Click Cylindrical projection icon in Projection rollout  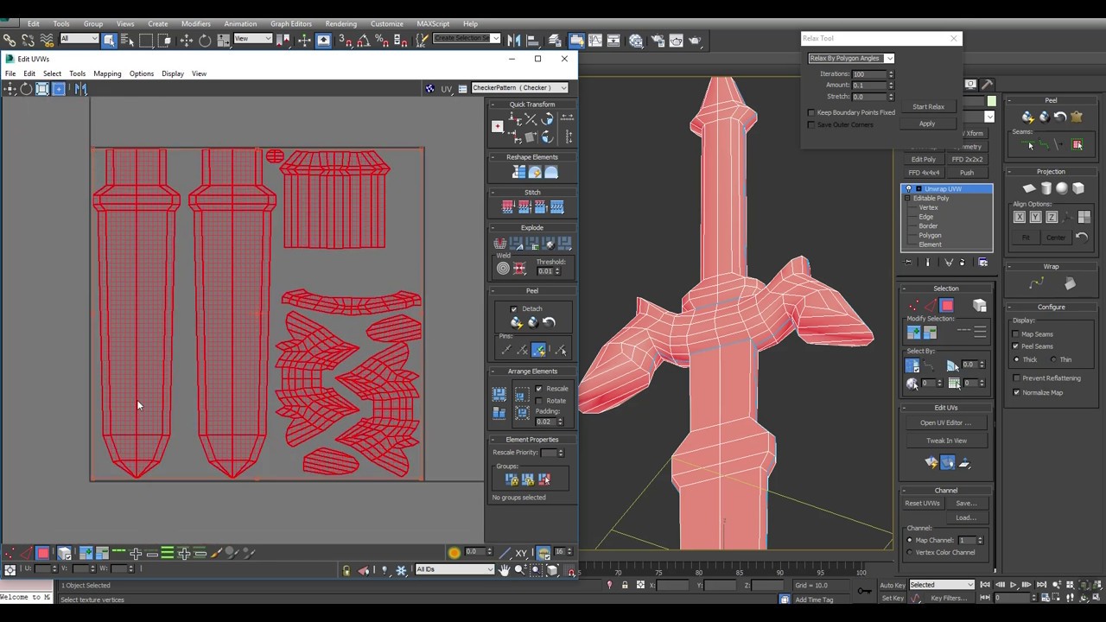tap(1046, 188)
